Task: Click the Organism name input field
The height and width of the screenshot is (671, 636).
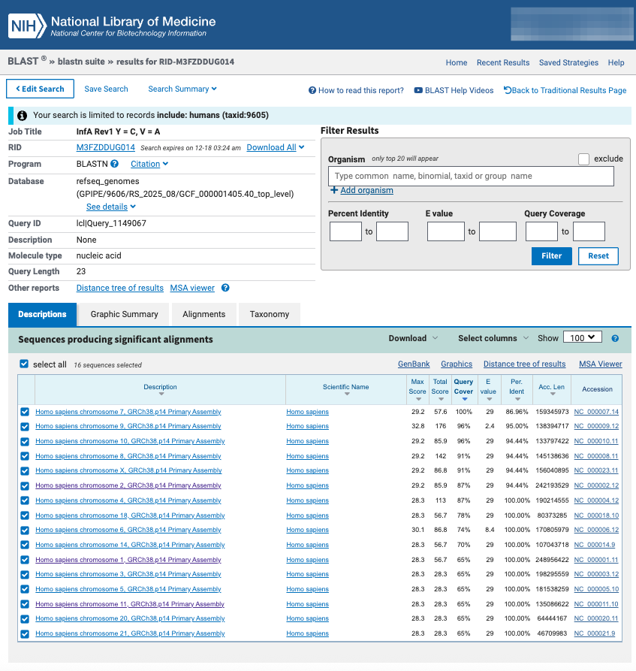Action: pos(471,176)
